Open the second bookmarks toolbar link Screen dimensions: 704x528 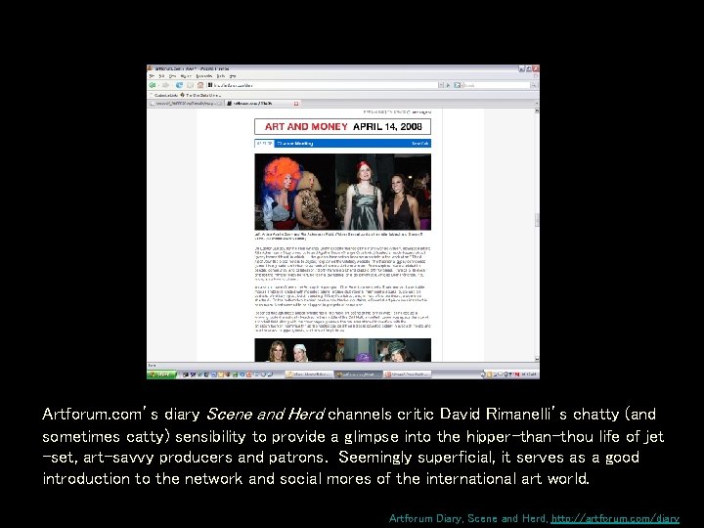[x=200, y=95]
